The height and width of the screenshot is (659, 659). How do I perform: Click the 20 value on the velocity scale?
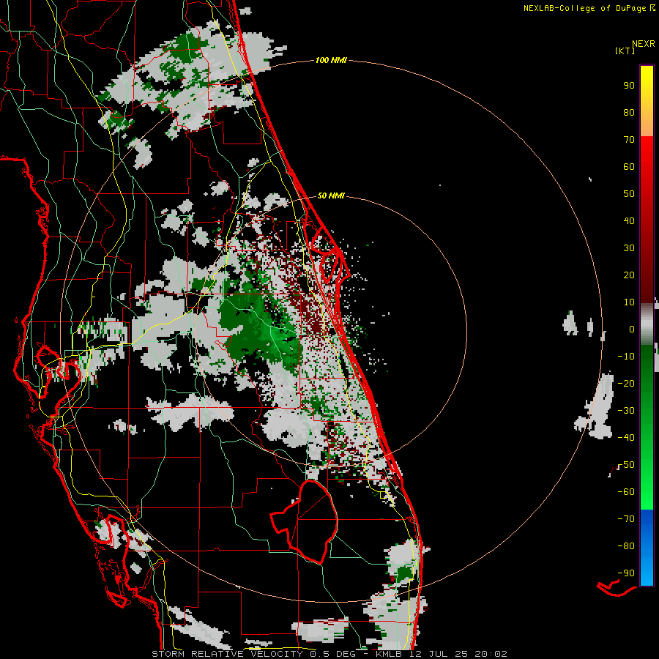click(x=629, y=275)
